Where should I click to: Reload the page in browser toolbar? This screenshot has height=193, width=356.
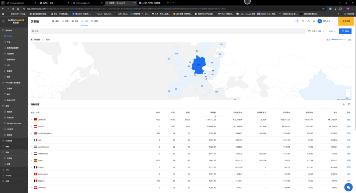coord(13,9)
